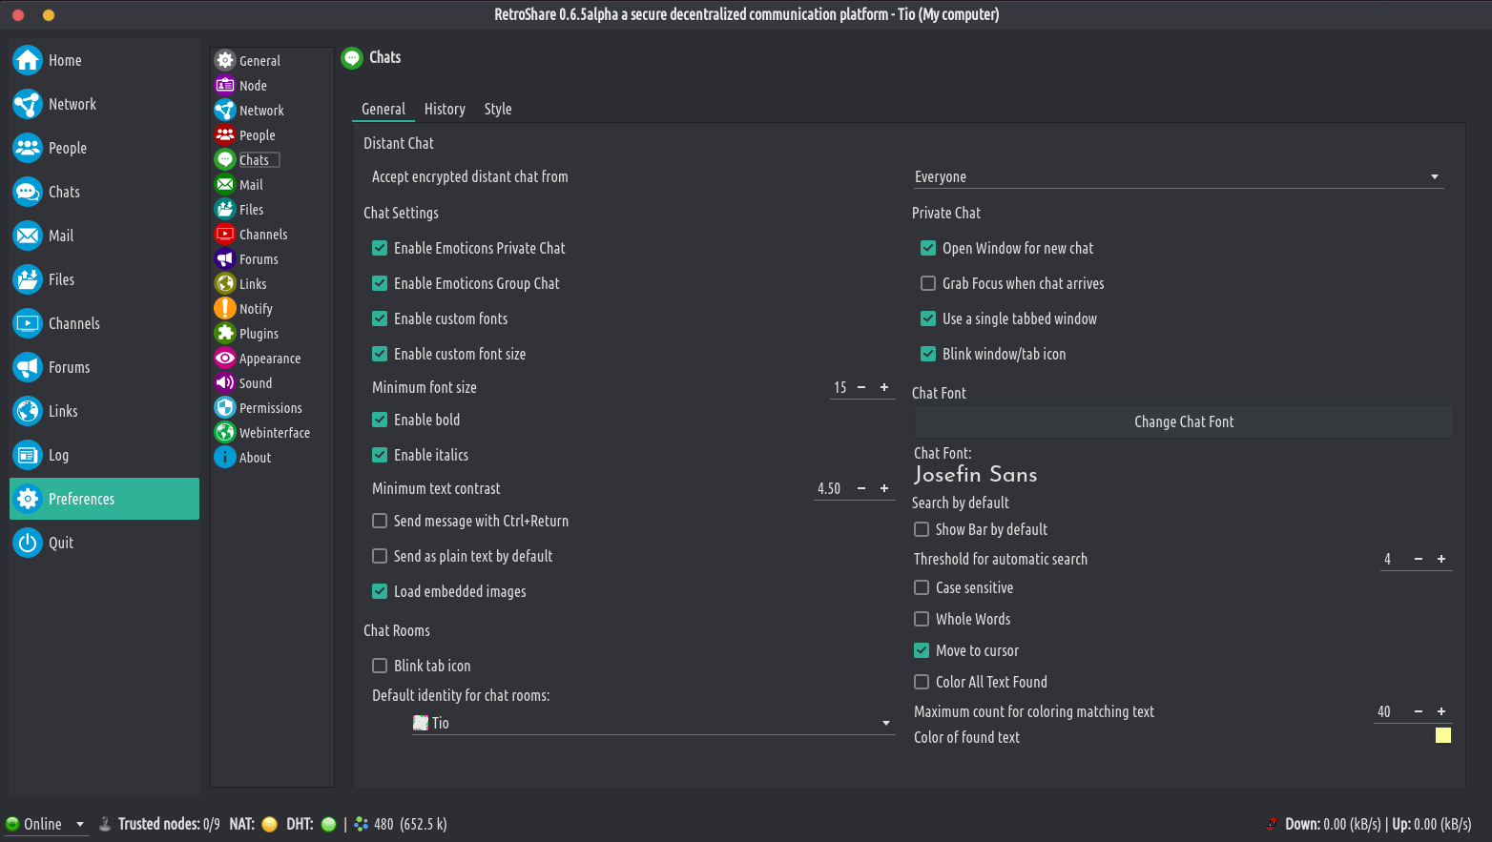Increase Minimum text contrast value
Screen dimensions: 1492x842
(884, 488)
